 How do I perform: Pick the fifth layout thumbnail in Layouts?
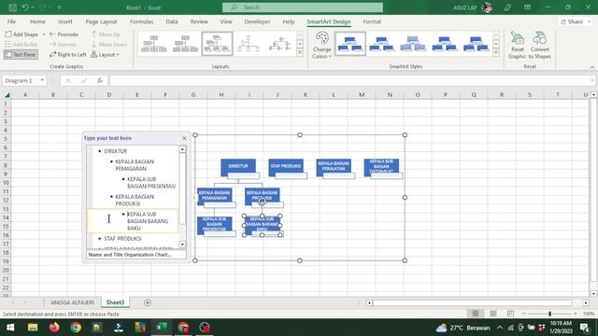[280, 44]
